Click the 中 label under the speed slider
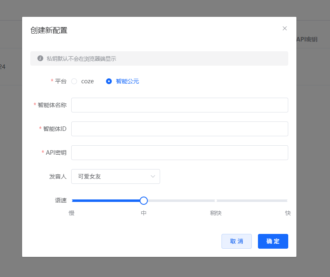Screen dimensions: 330x277 [x=143, y=213]
